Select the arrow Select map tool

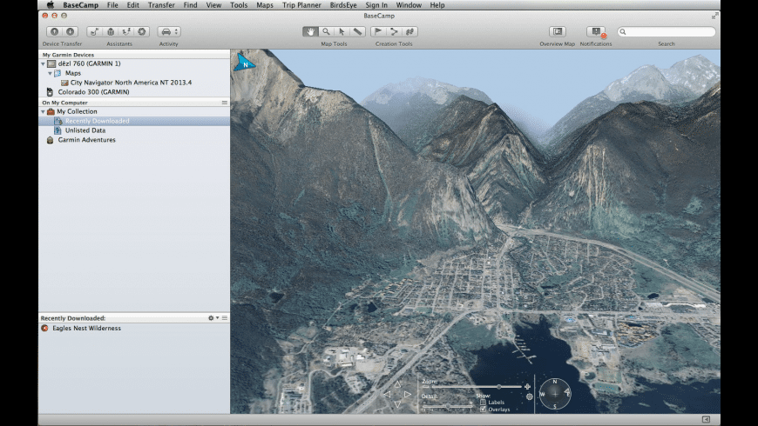coord(342,31)
